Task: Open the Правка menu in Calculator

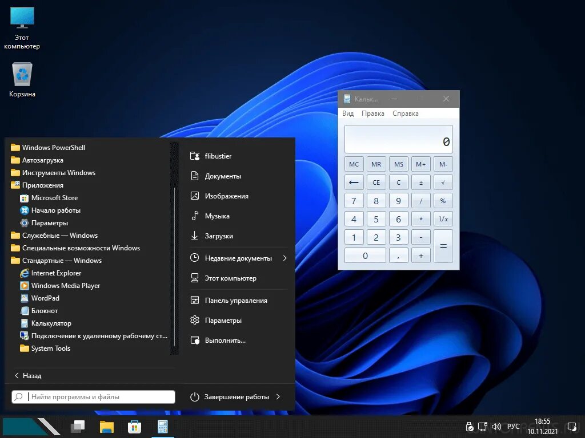Action: [373, 113]
